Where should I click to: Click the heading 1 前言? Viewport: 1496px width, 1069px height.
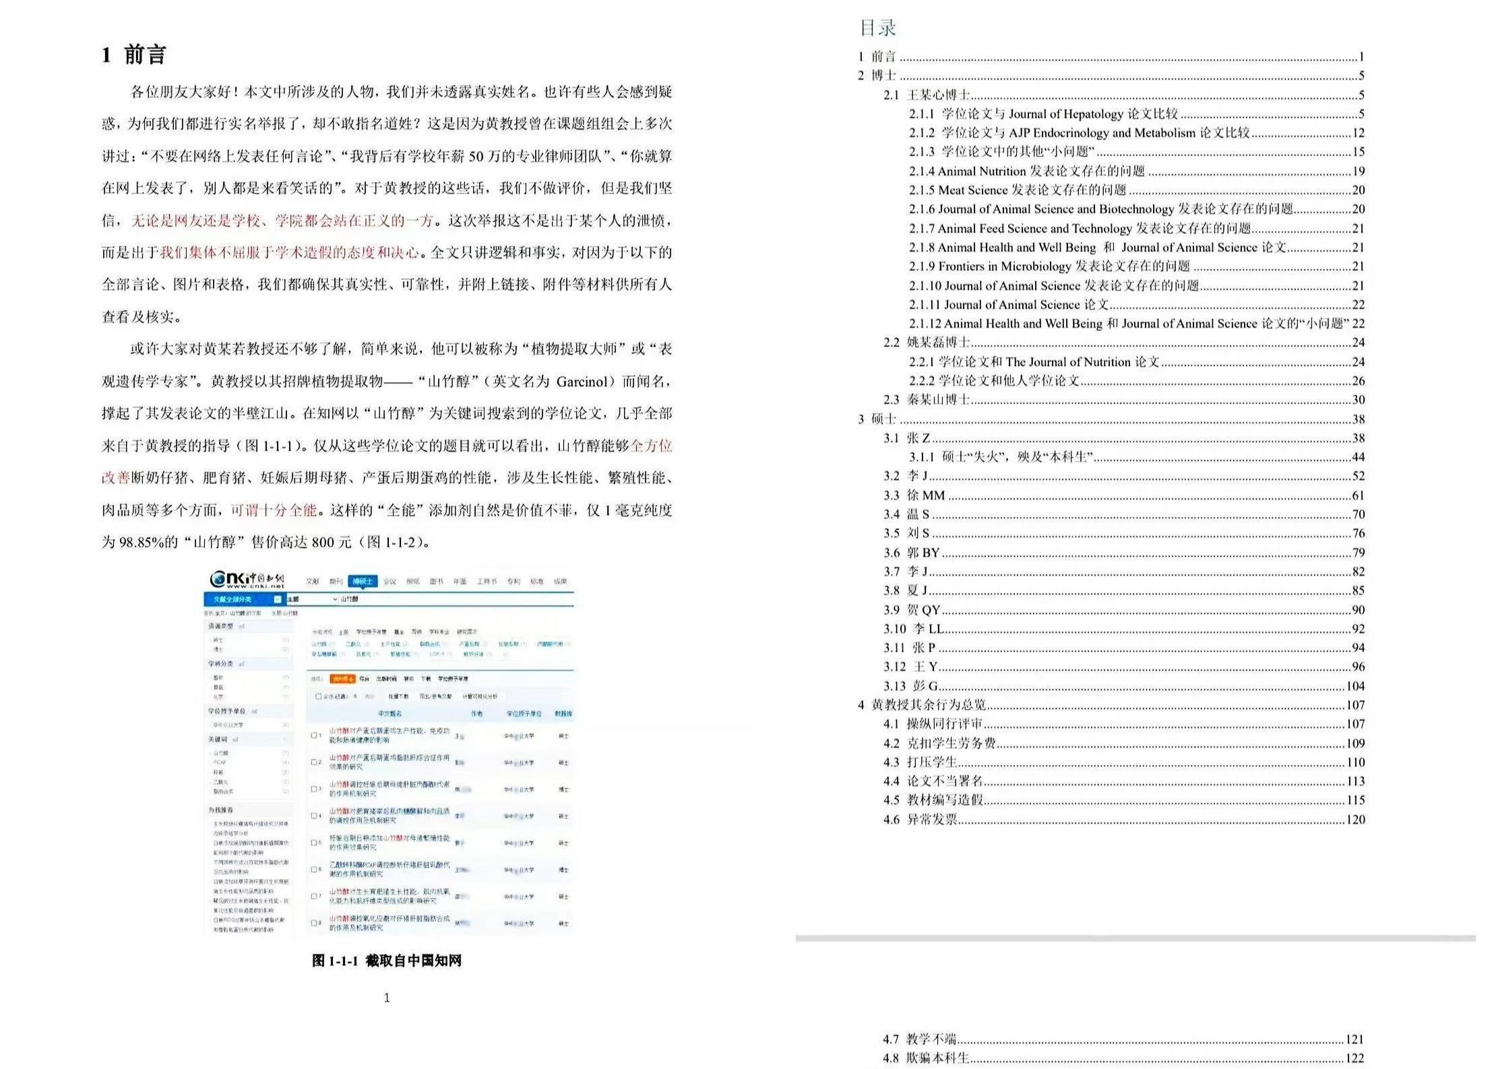[x=133, y=55]
